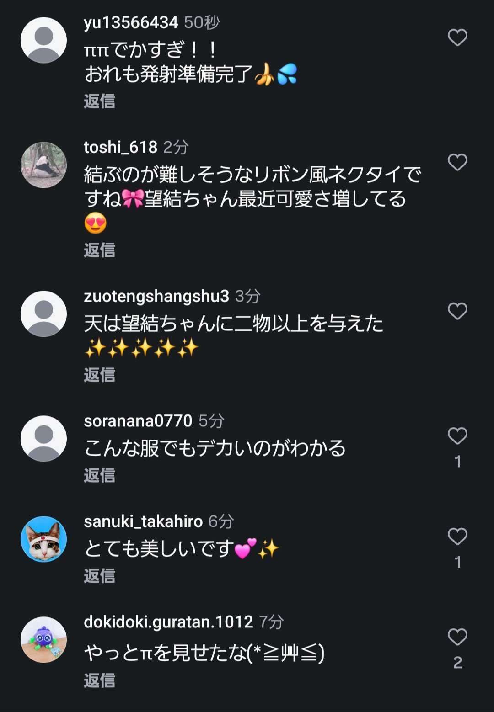Tap 返信 below sanuki_takahiro's comment
This screenshot has width=494, height=712.
coord(99,576)
